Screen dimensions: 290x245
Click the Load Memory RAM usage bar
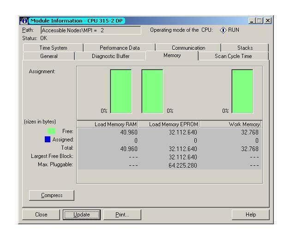point(121,91)
